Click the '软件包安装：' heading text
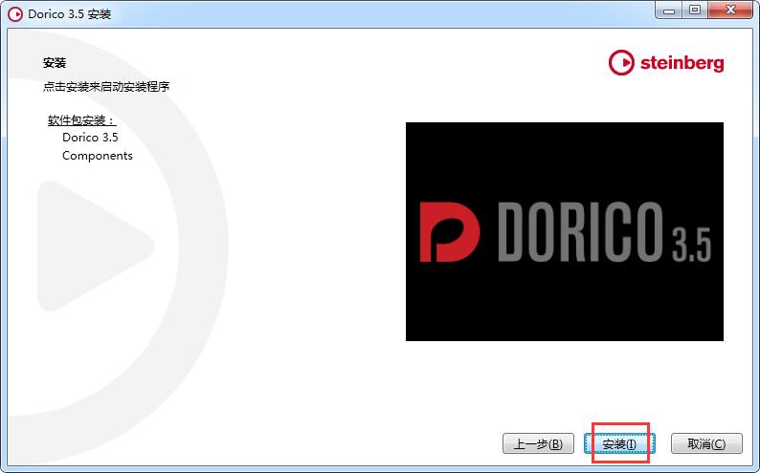The image size is (760, 473). (x=82, y=120)
